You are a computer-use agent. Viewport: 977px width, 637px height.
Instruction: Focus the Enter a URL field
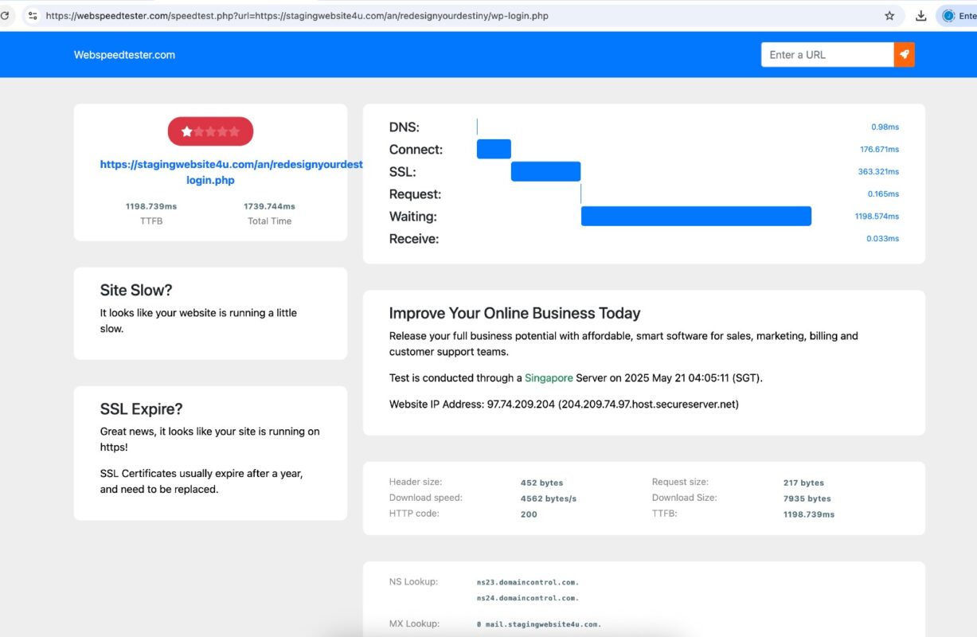click(827, 55)
